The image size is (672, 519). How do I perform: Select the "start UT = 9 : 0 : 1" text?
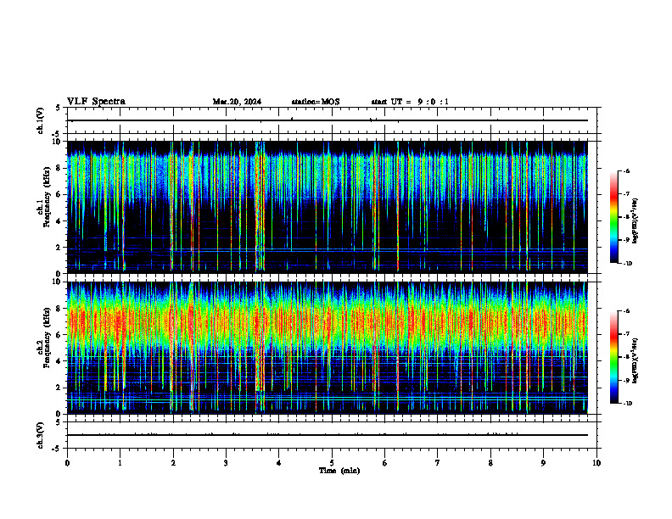(410, 102)
